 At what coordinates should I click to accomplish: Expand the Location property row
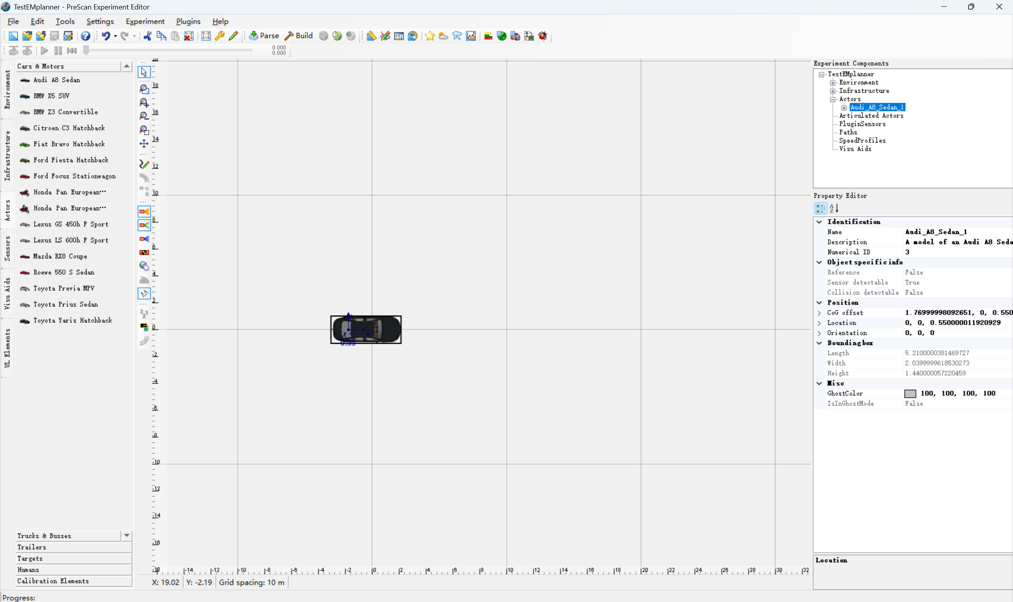coord(819,323)
